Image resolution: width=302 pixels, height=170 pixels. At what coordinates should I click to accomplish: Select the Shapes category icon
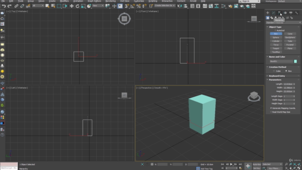pyautogui.click(x=272, y=18)
